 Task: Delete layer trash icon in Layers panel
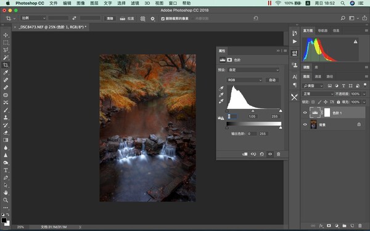(x=360, y=225)
